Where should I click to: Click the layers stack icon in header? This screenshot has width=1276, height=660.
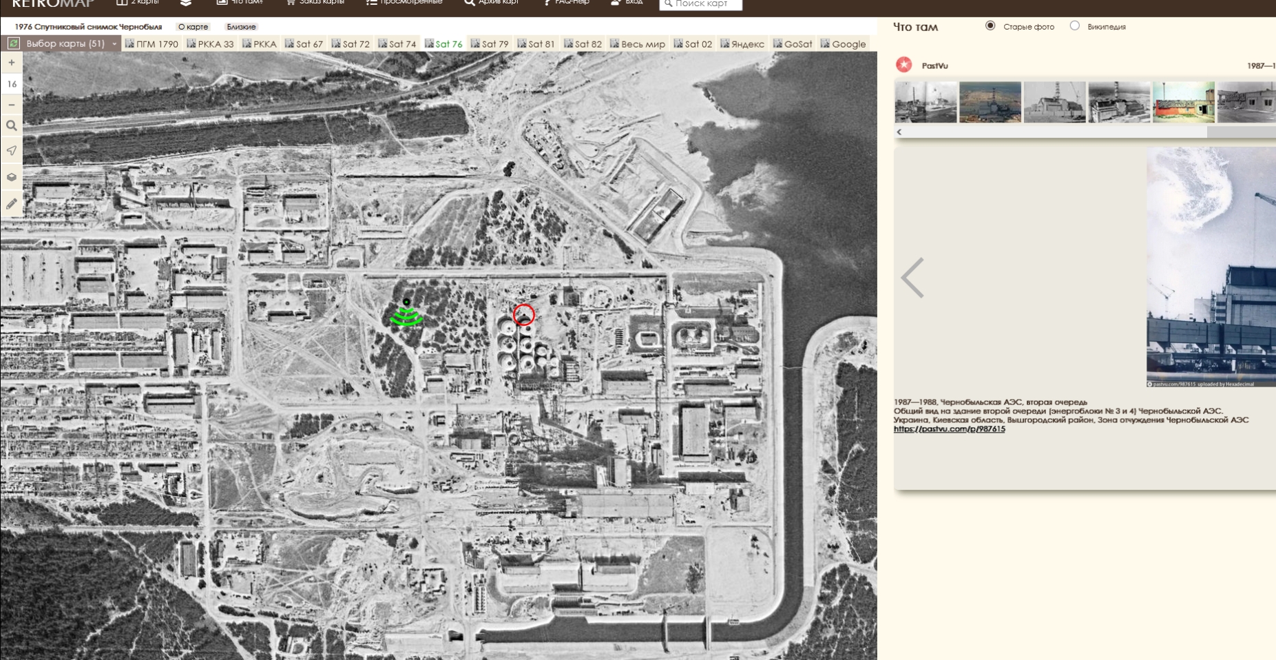186,3
